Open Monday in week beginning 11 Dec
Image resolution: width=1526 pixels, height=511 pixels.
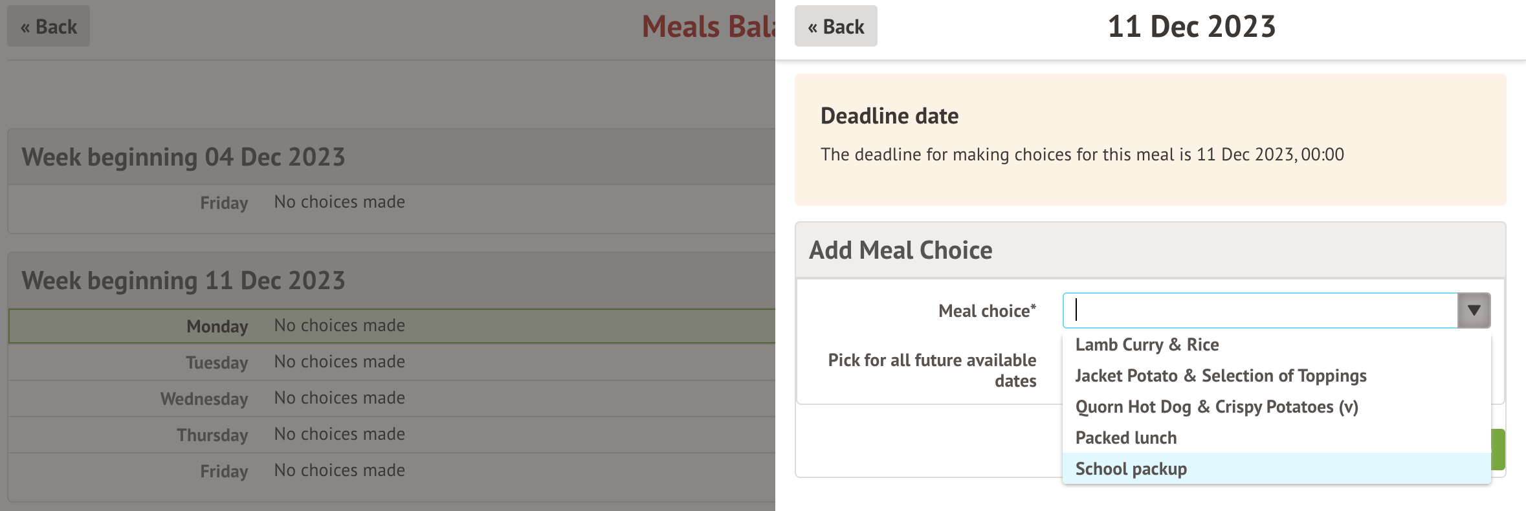coord(339,326)
